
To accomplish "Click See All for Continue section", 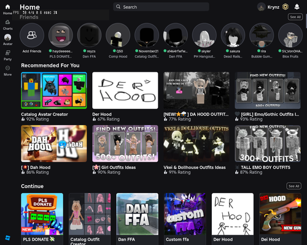I will point(293,186).
